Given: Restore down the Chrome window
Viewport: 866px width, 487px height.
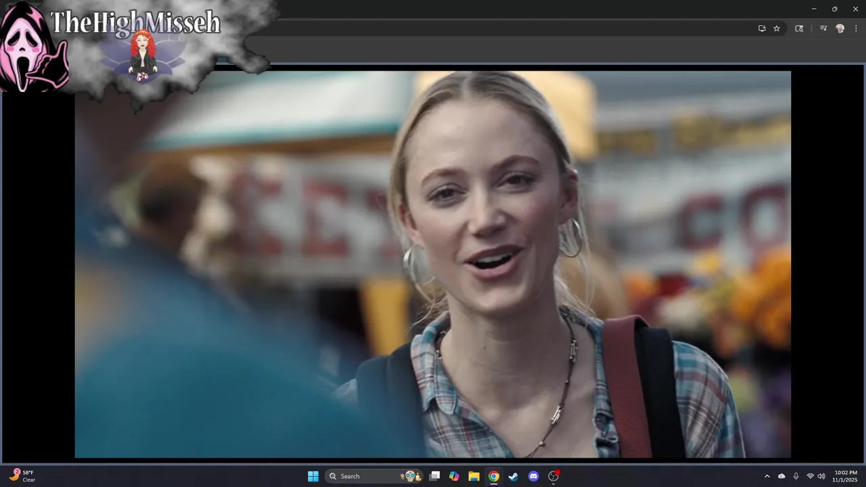Looking at the screenshot, I should coord(834,9).
